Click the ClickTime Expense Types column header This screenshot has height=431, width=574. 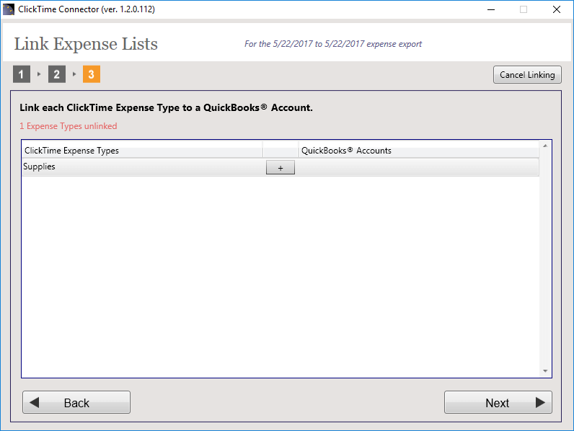click(142, 151)
